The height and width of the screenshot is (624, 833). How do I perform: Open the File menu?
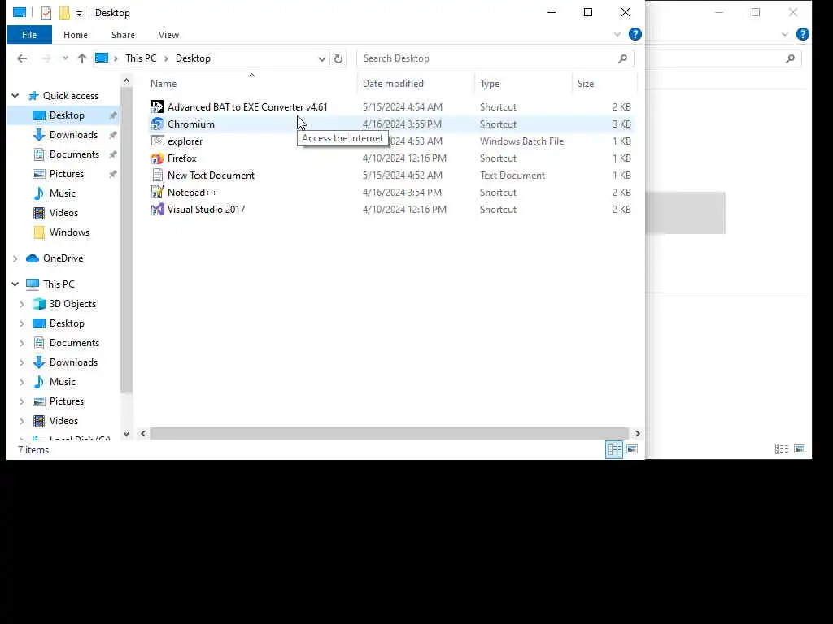pos(29,35)
